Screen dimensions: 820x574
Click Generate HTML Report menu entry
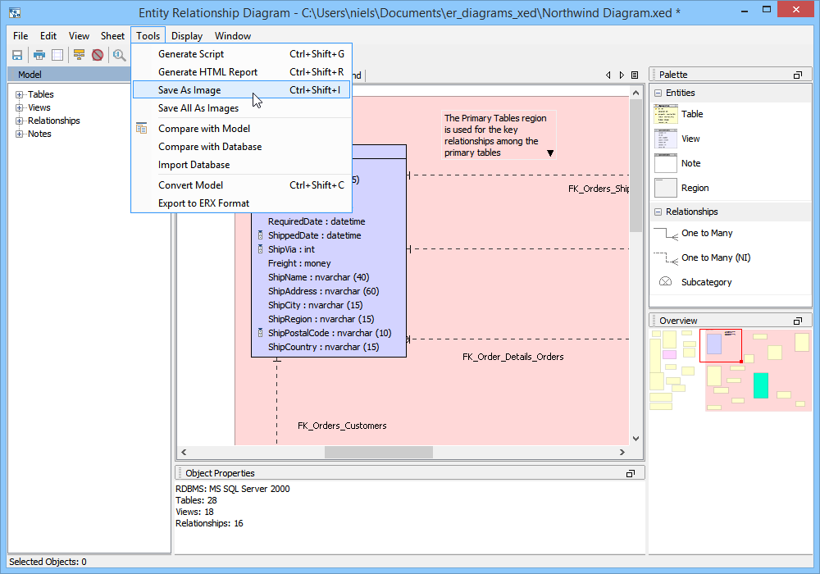point(207,72)
